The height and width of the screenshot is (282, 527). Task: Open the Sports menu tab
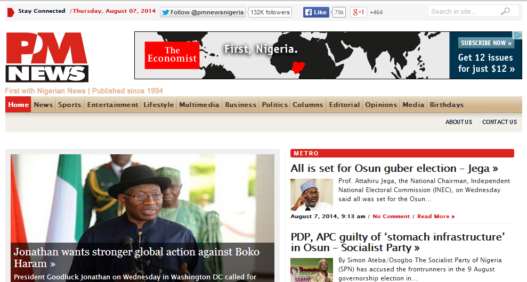point(70,104)
